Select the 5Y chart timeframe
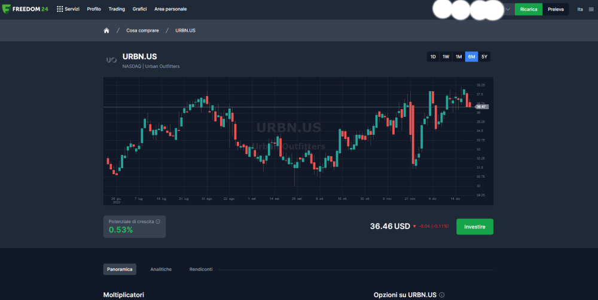The image size is (598, 300). (x=484, y=57)
